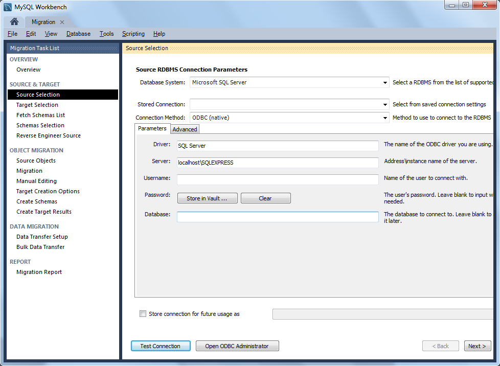Viewport: 500px width, 366px height.
Task: Select Schemas Selection step
Action: pos(40,125)
